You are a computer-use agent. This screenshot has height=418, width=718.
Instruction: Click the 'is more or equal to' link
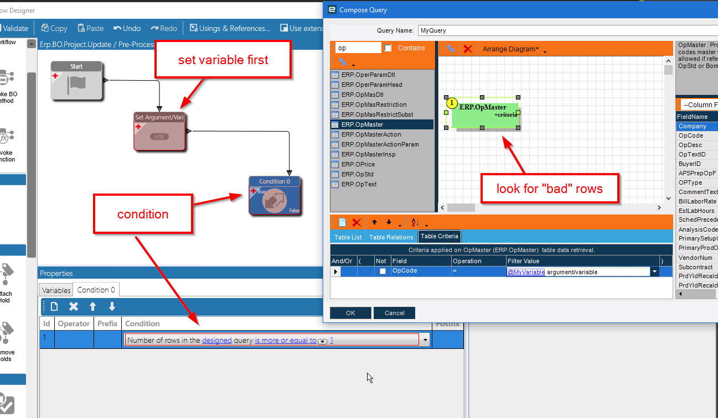pos(286,341)
